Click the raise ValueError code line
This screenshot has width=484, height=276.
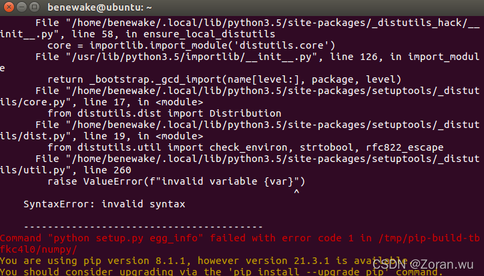pyautogui.click(x=176, y=181)
